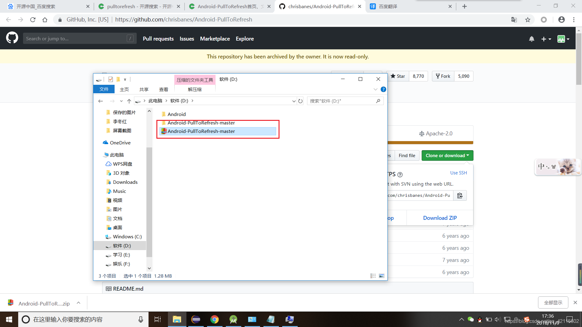This screenshot has height=327, width=582.
Task: Expand Explorer ribbon chevron
Action: [376, 89]
